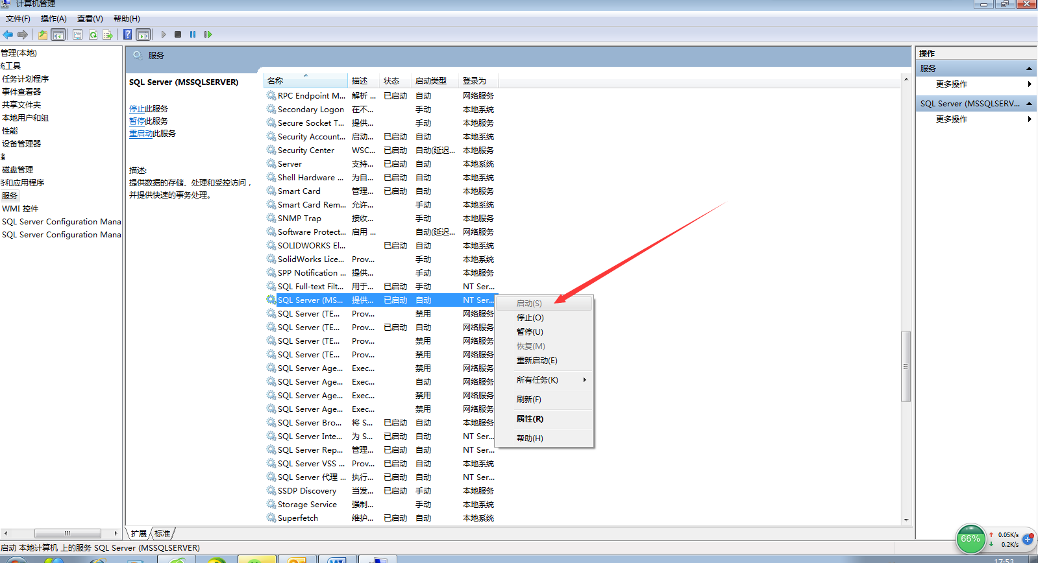Click the services list vertical scrollbar thumb

pyautogui.click(x=906, y=366)
